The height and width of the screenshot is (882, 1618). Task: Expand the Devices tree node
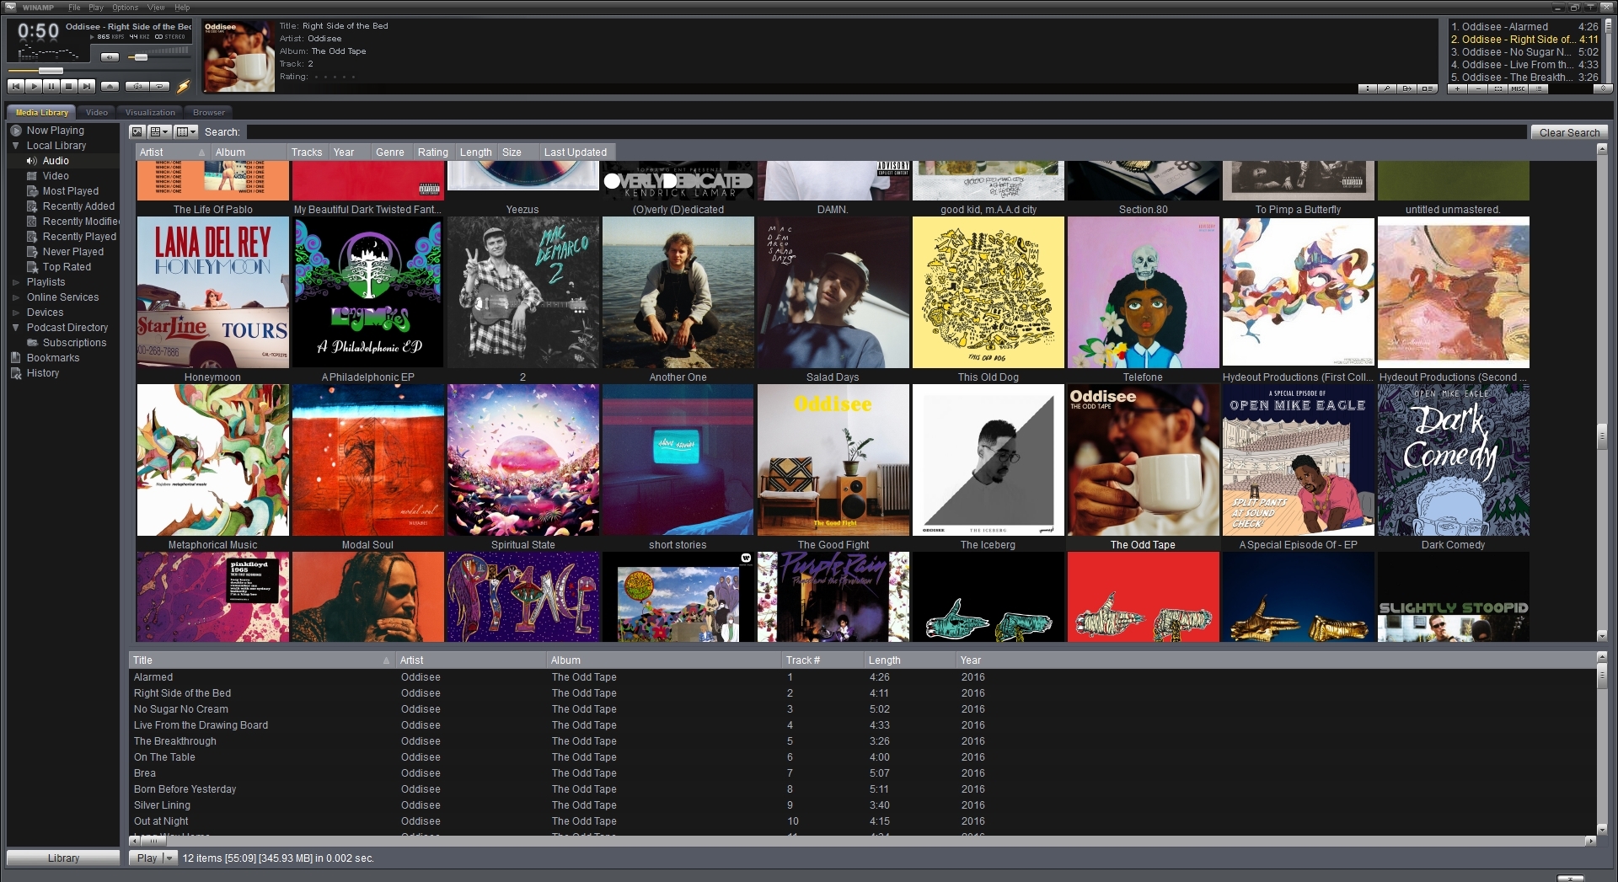coord(15,313)
